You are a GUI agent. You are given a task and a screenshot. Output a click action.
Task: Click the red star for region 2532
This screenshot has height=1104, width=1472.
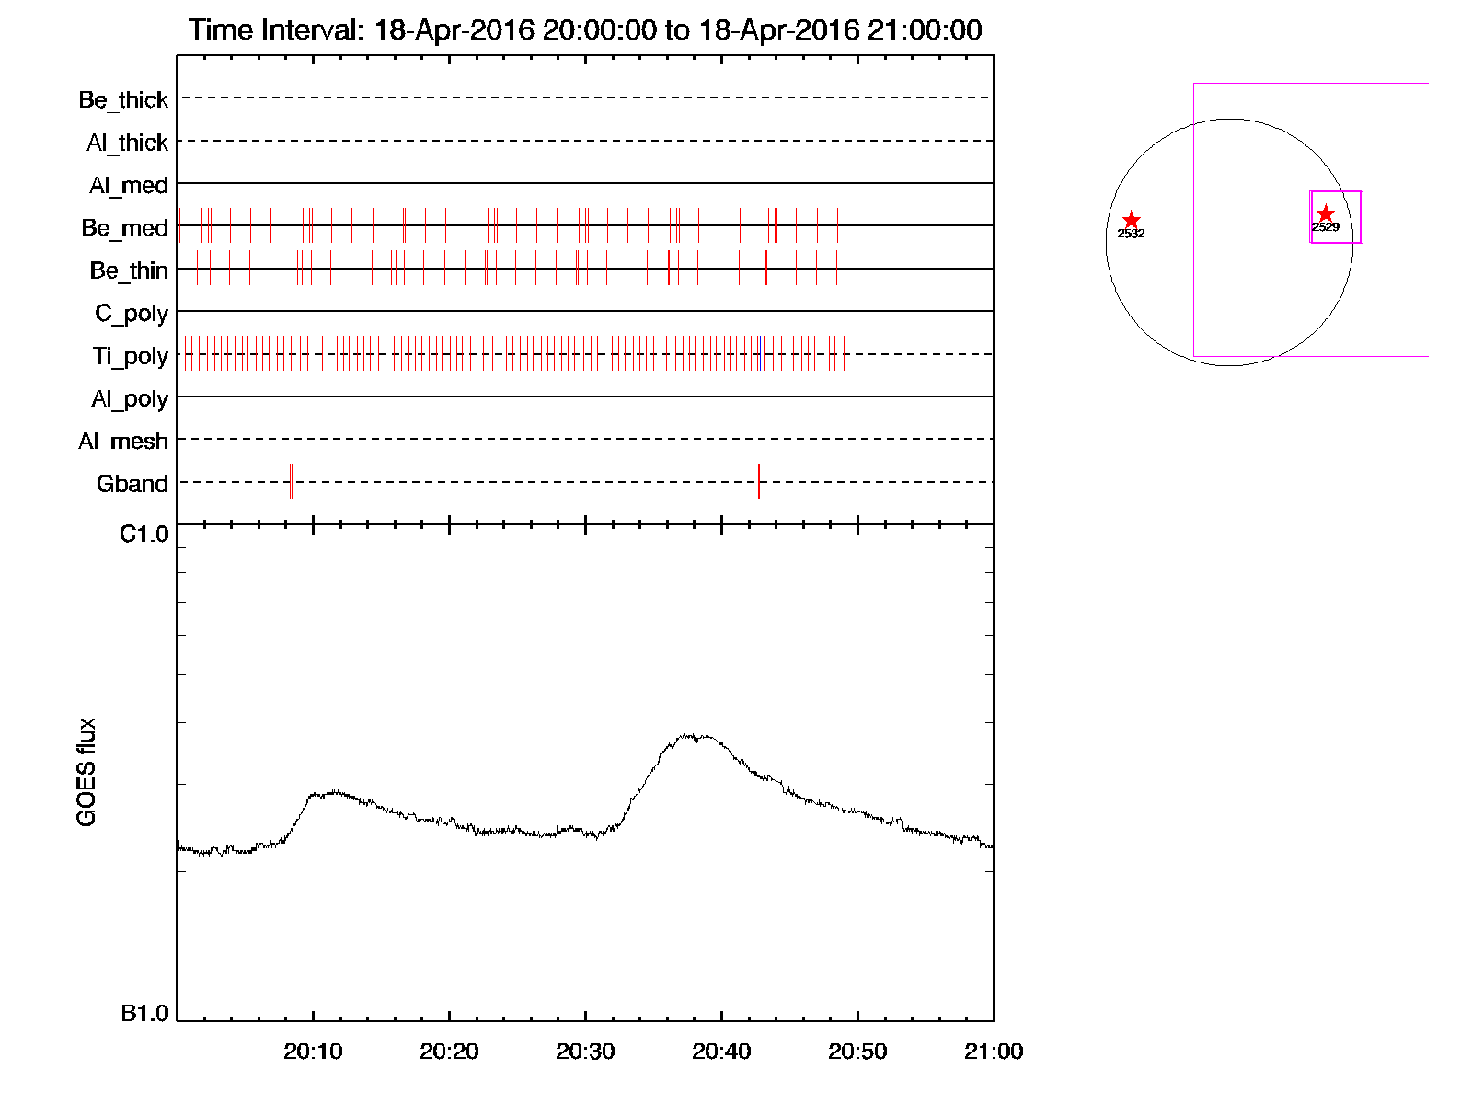pyautogui.click(x=1131, y=221)
